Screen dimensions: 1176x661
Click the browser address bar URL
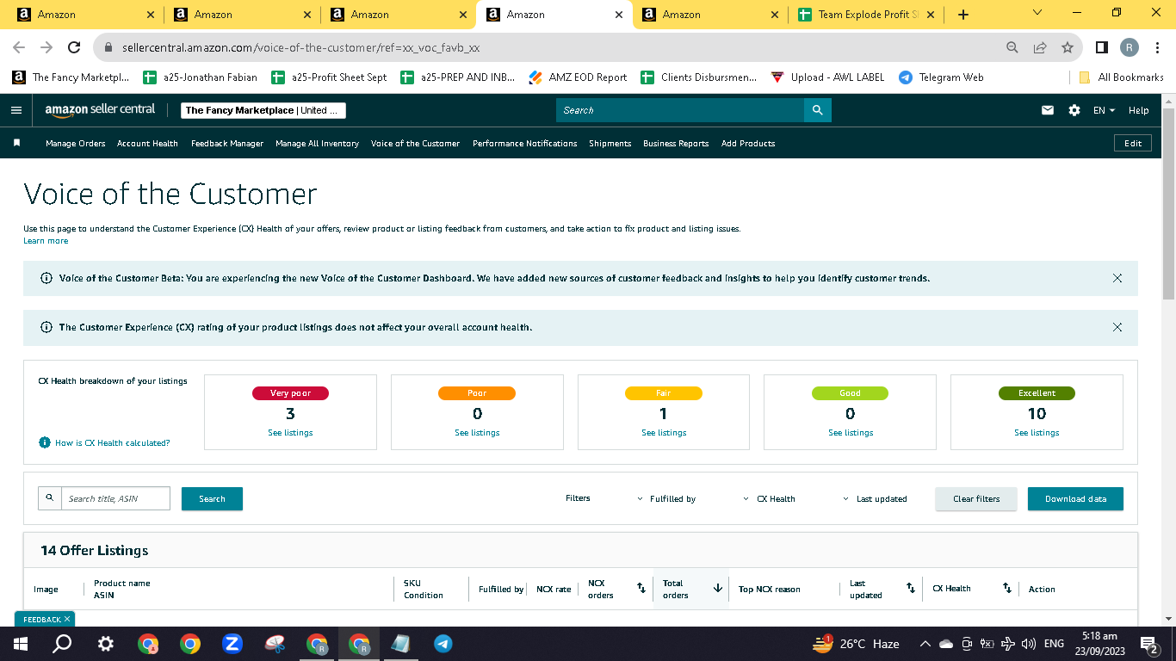point(300,48)
